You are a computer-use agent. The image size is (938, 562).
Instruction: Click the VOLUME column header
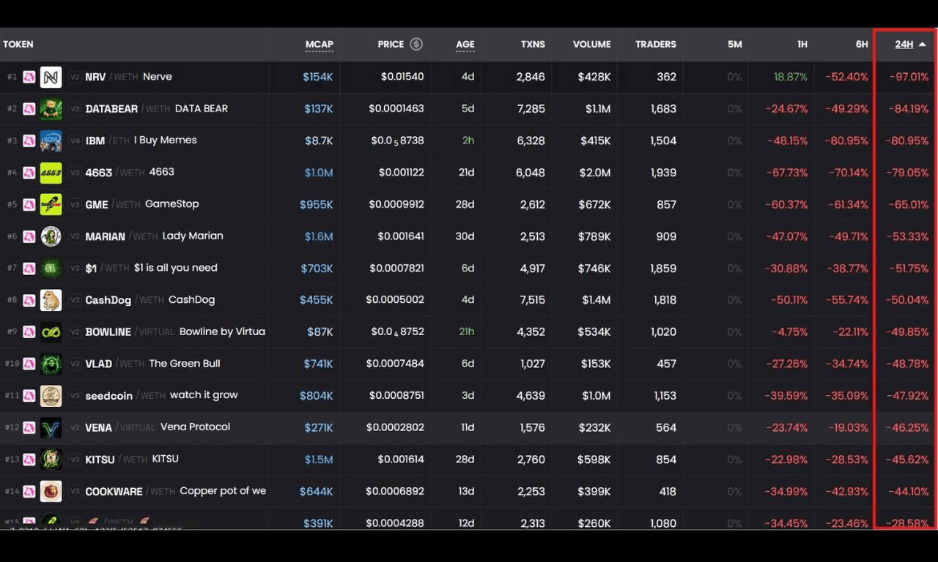pos(591,45)
